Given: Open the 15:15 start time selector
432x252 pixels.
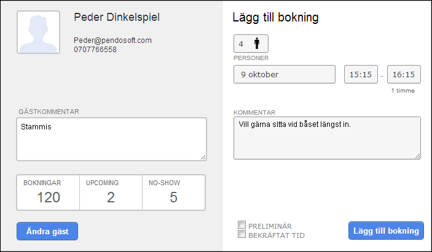Looking at the screenshot, I should coord(361,74).
